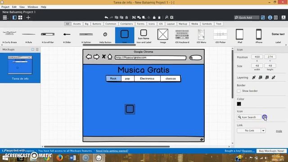Select the Icon and Label control
The width and height of the screenshot is (288, 162).
pos(144,36)
